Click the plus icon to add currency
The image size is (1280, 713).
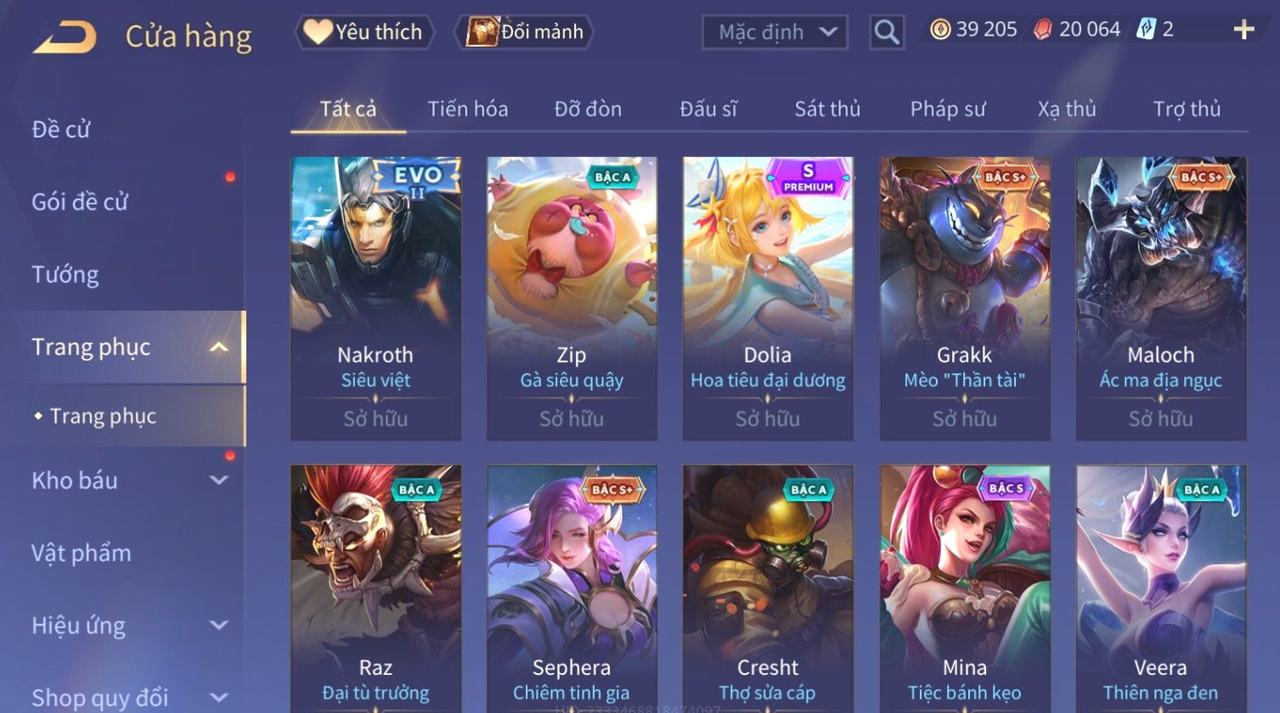point(1243,31)
